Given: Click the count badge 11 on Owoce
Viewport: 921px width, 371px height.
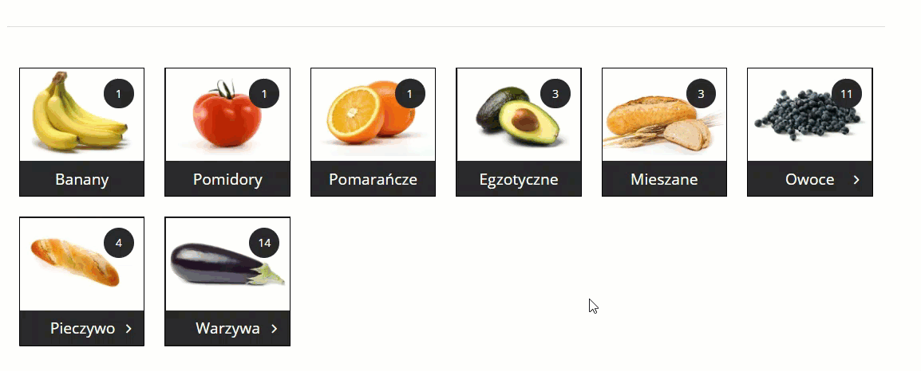Looking at the screenshot, I should point(847,93).
